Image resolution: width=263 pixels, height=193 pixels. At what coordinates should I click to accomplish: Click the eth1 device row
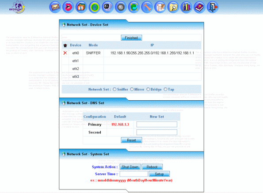[x=131, y=61]
